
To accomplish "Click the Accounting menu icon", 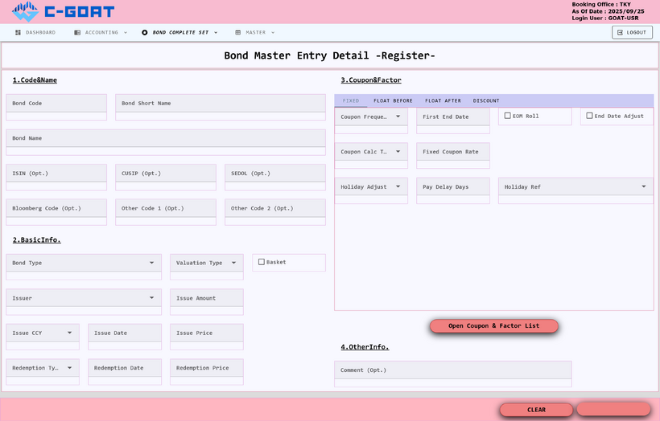I will click(x=77, y=33).
